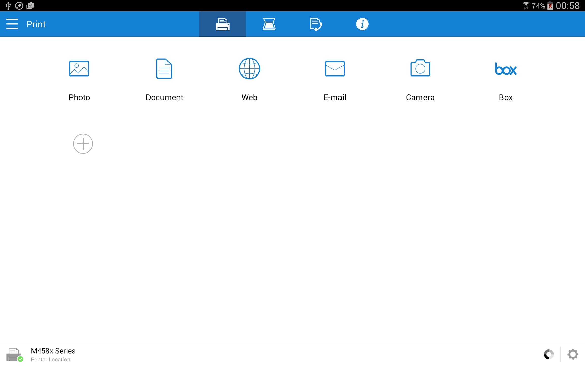View toner supply level indicator
Image resolution: width=585 pixels, height=366 pixels.
coord(549,354)
